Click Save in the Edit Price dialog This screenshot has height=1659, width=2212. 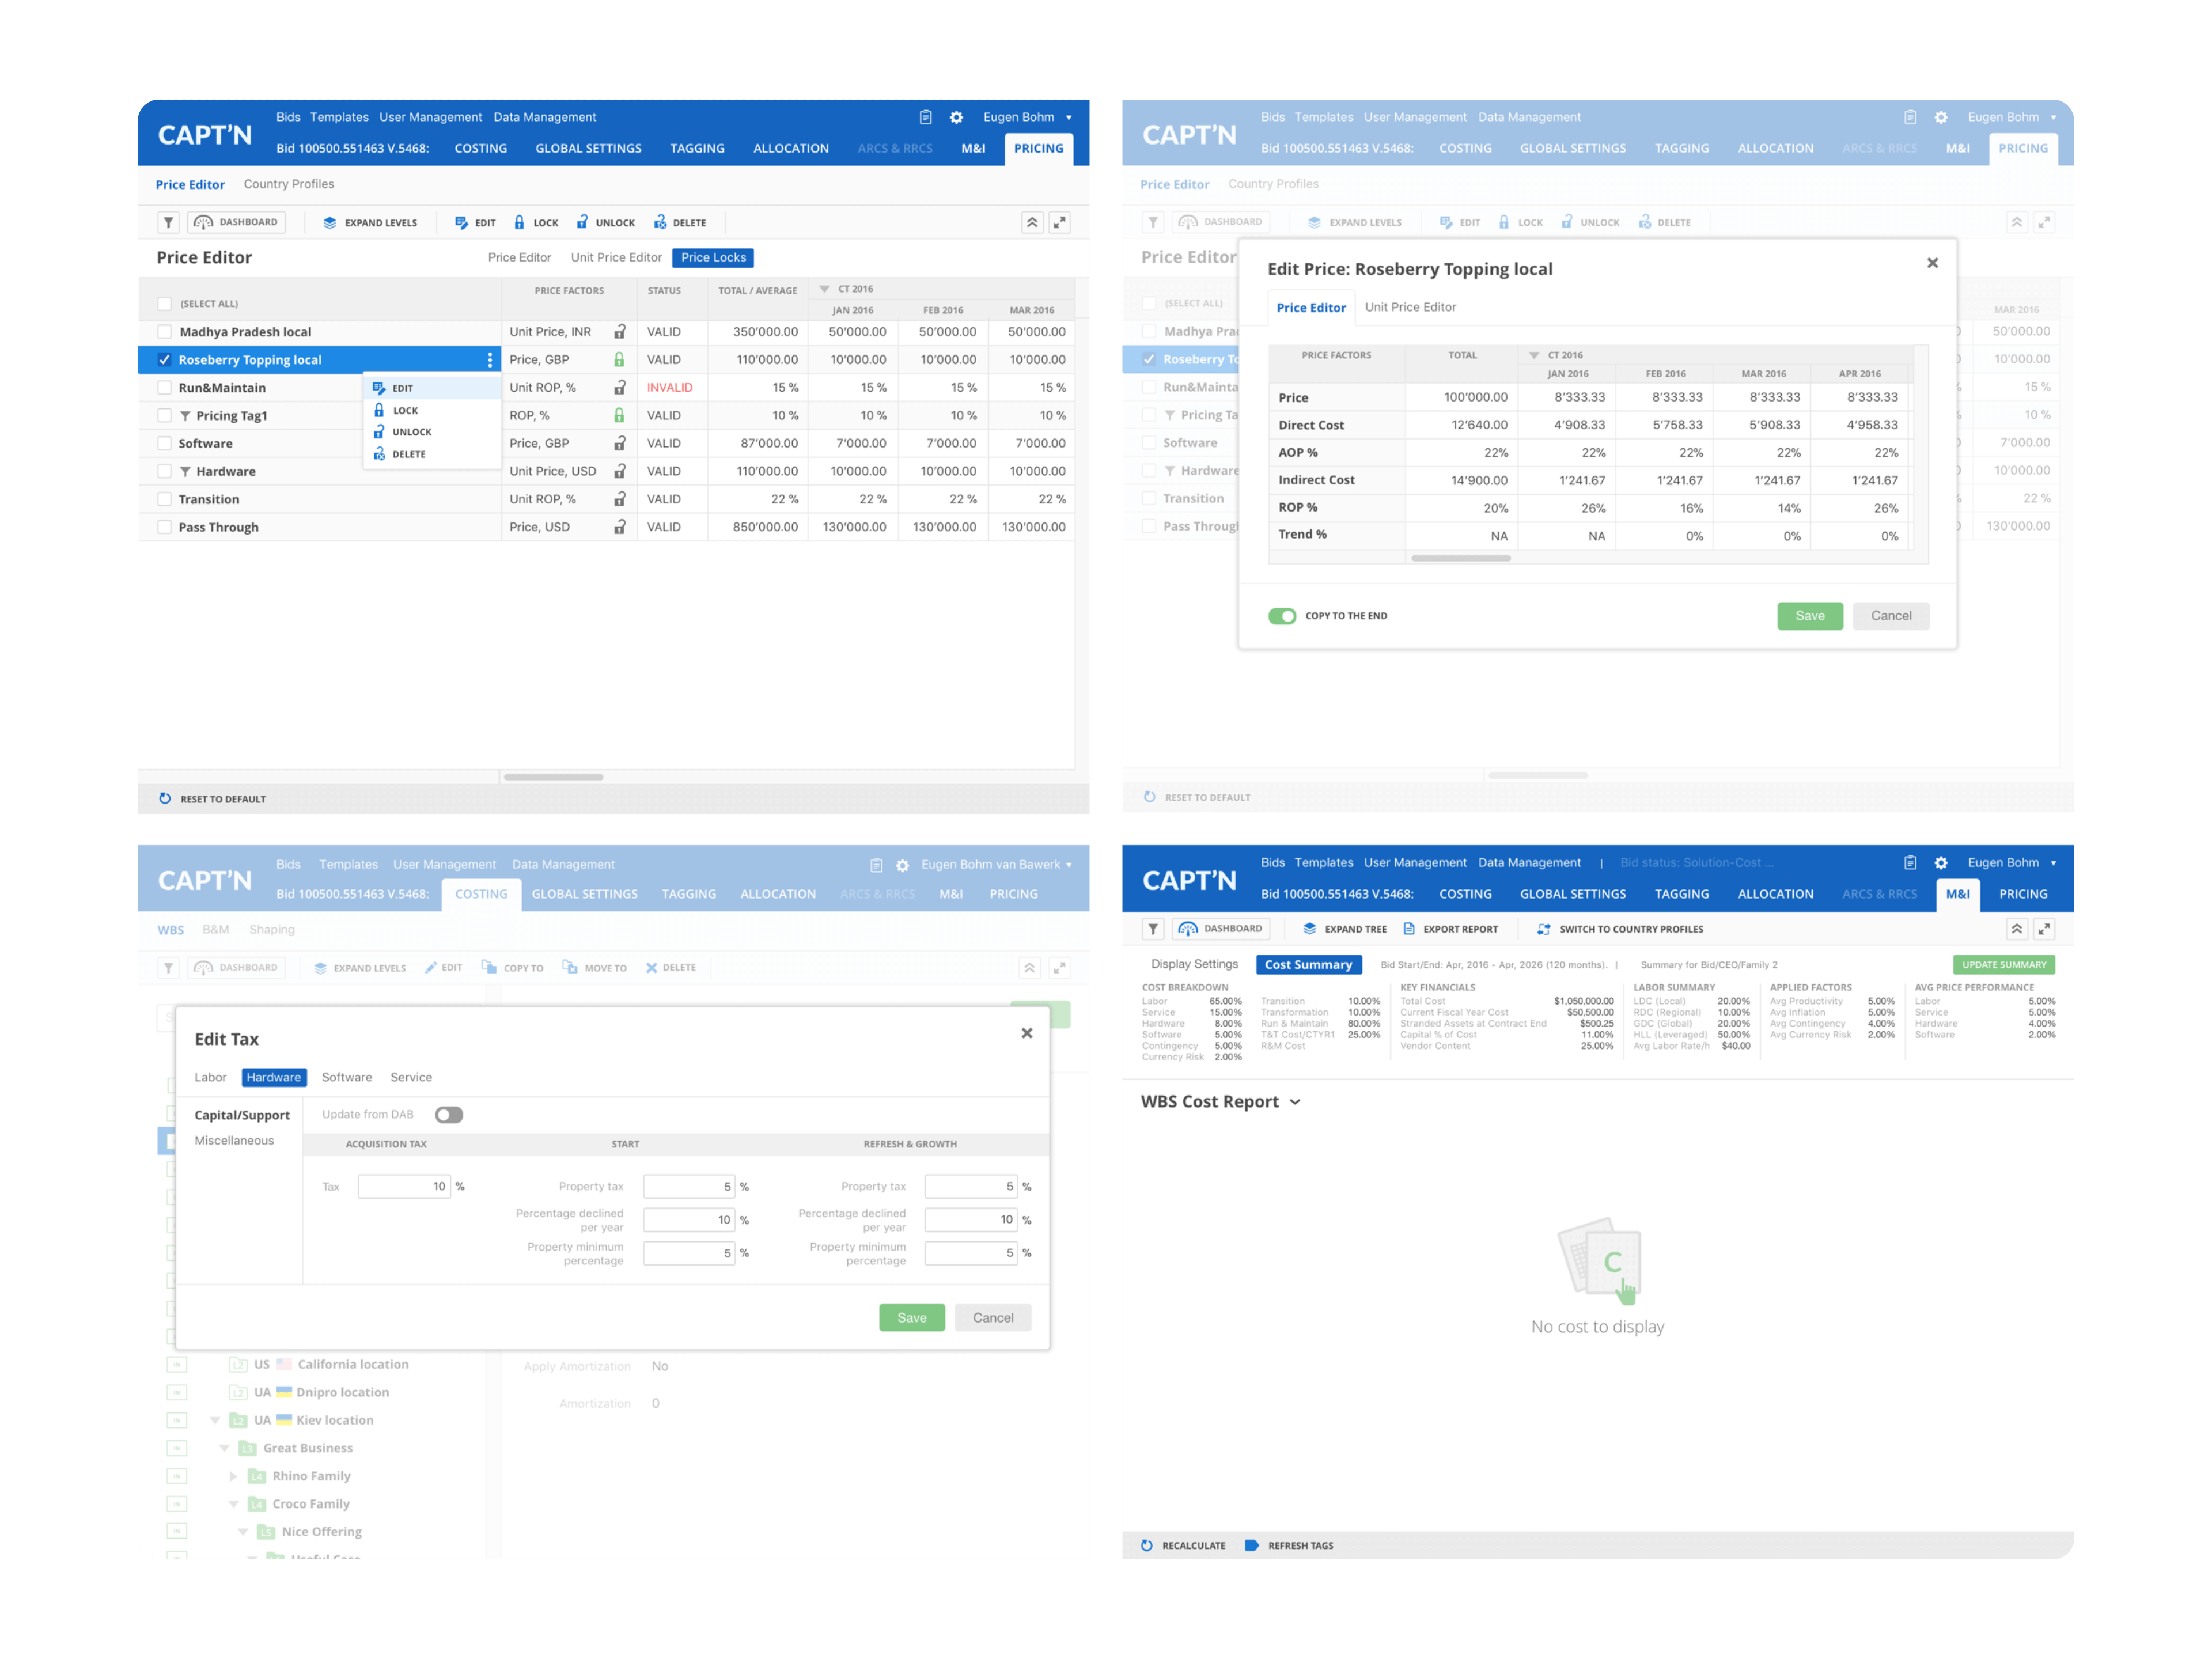tap(1809, 616)
